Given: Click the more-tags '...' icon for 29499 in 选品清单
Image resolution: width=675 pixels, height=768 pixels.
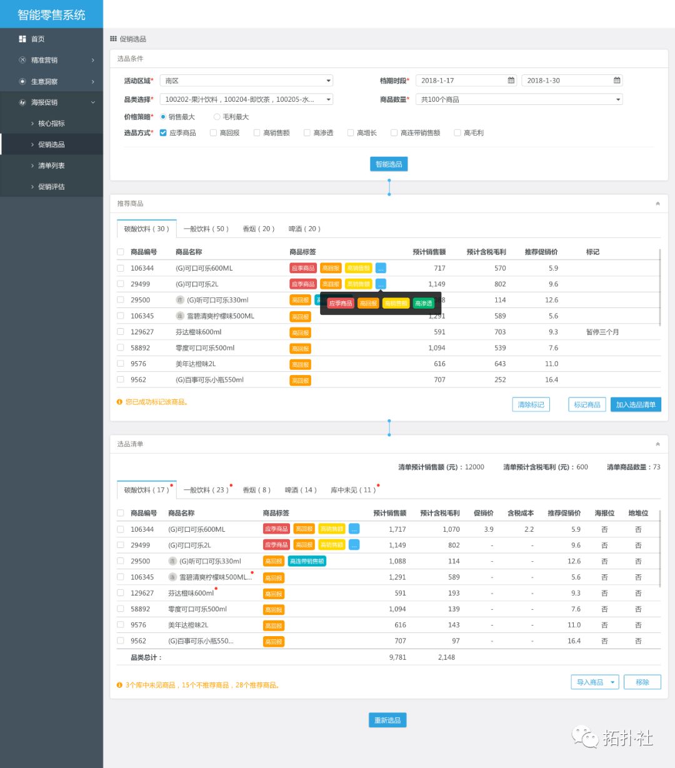Looking at the screenshot, I should (x=354, y=545).
